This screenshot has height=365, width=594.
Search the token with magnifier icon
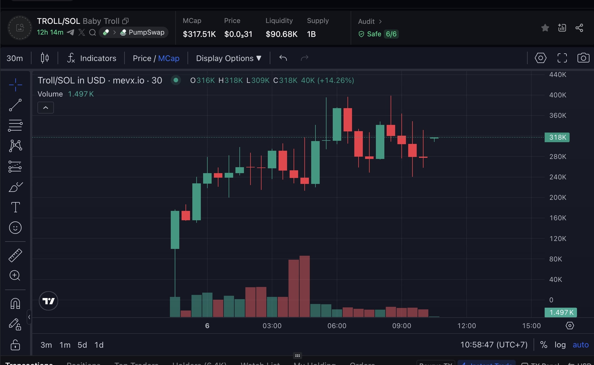click(x=92, y=32)
